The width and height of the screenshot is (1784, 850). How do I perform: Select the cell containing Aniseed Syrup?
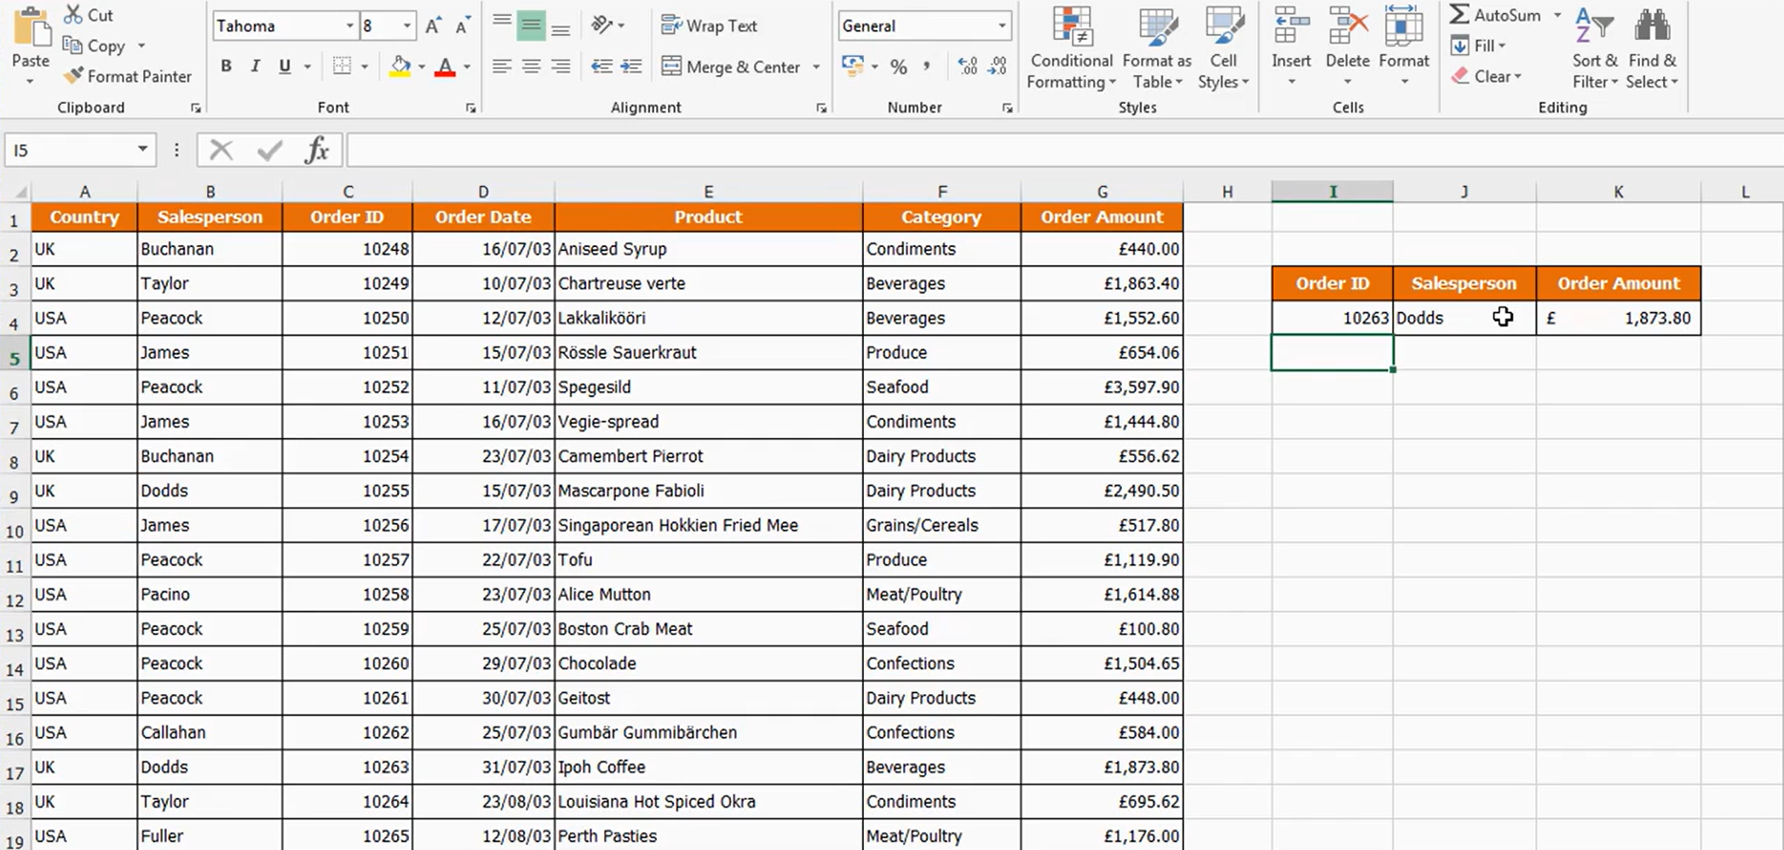708,249
